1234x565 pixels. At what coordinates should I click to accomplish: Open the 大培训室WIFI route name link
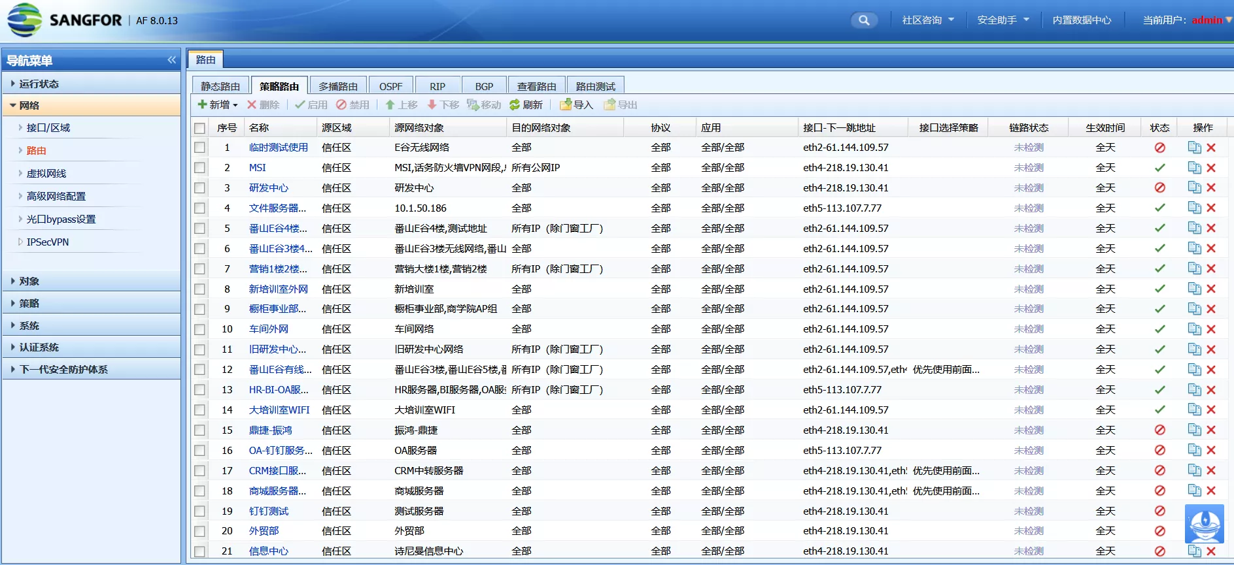[279, 410]
